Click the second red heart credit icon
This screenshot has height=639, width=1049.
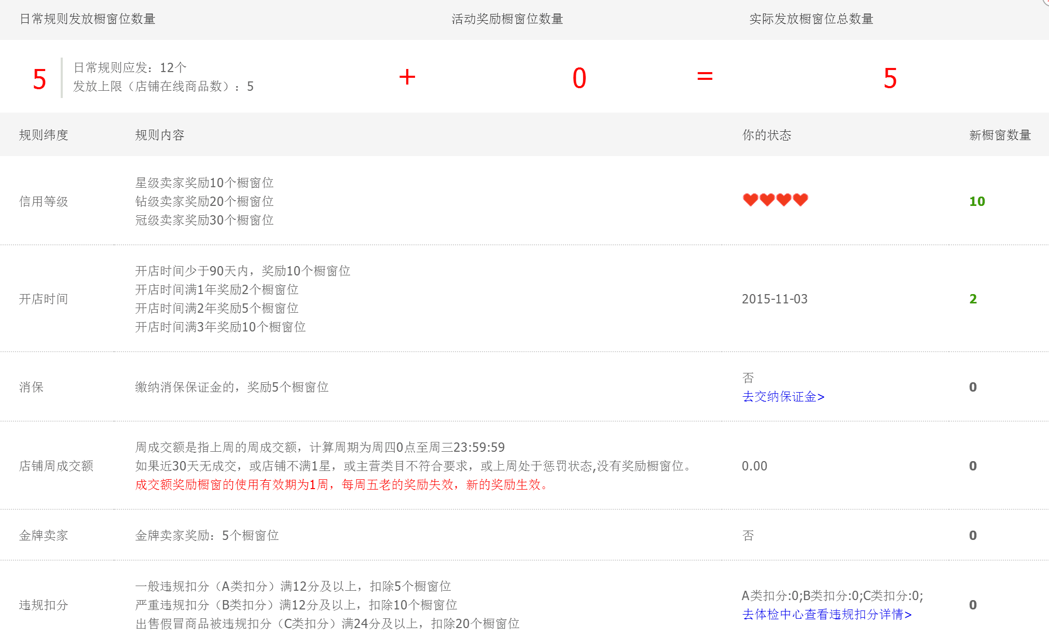767,200
